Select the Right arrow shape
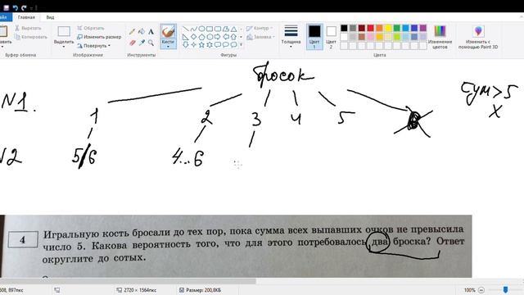 [x=218, y=37]
